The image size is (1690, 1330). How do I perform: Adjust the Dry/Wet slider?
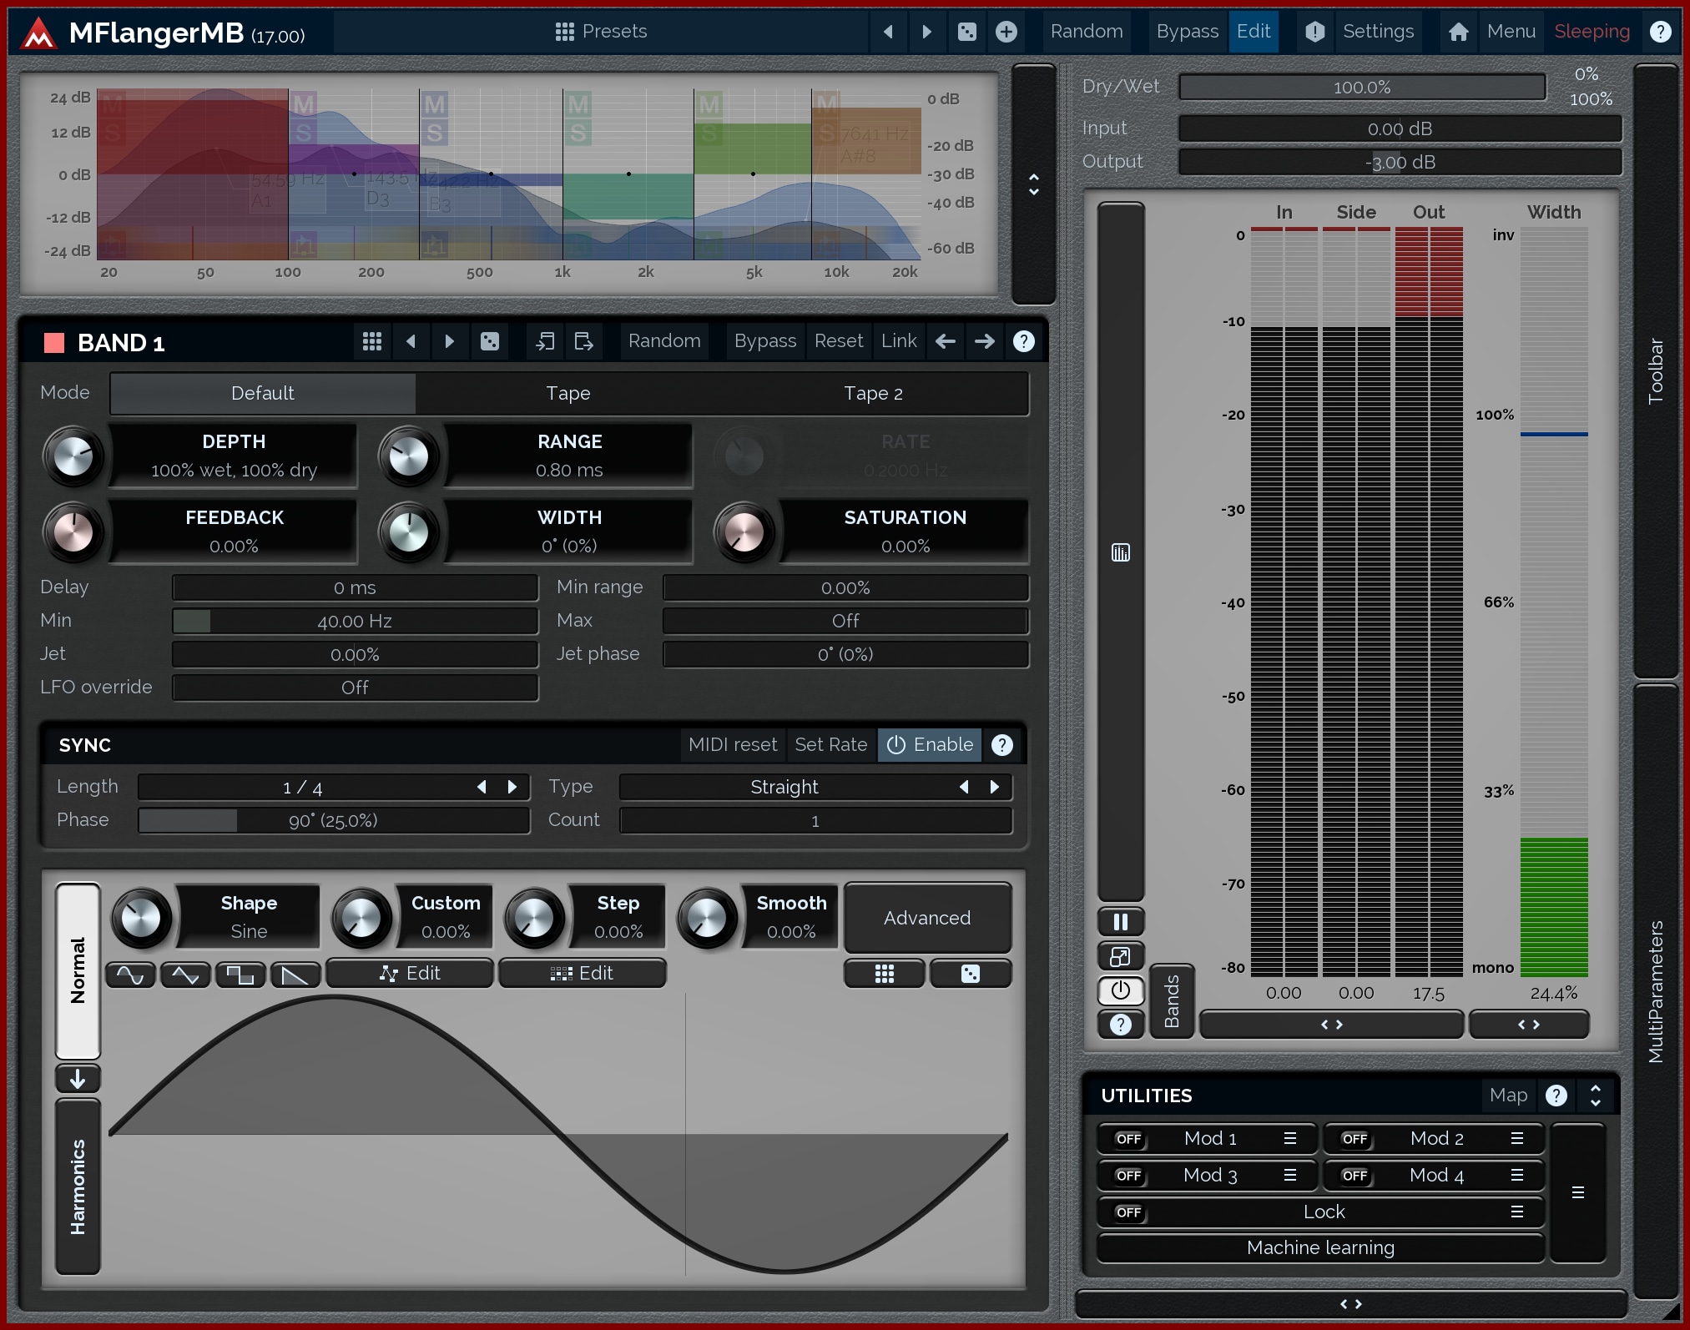coord(1361,88)
